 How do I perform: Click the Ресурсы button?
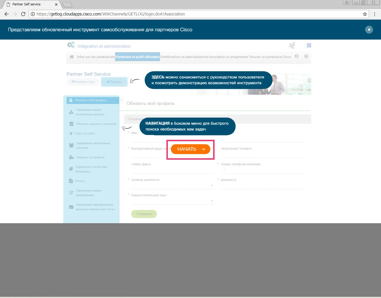click(x=114, y=82)
